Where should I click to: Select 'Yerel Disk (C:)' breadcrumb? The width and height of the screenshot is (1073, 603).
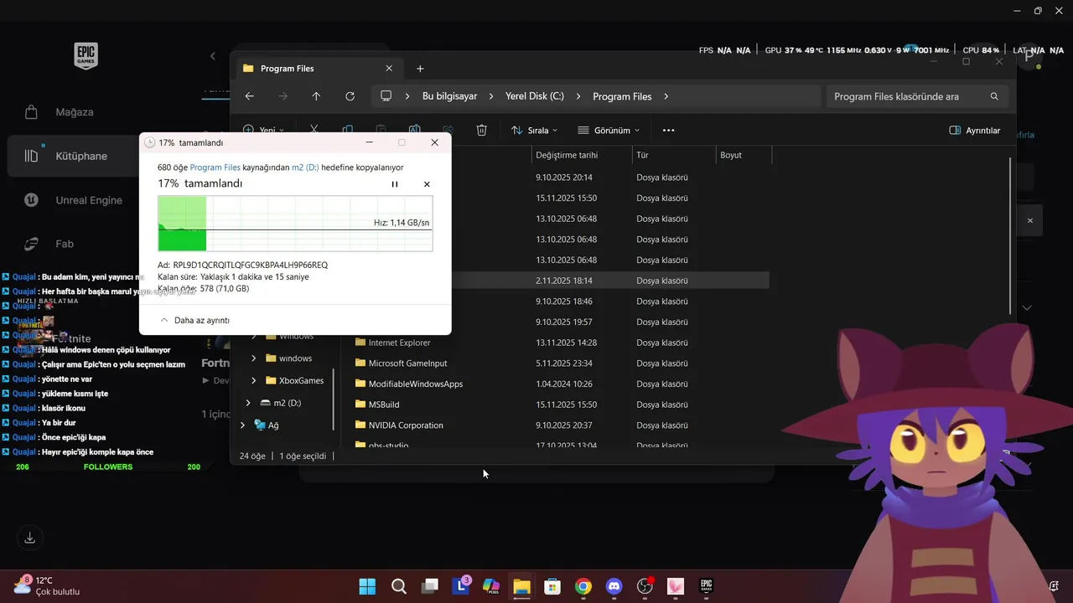(534, 96)
